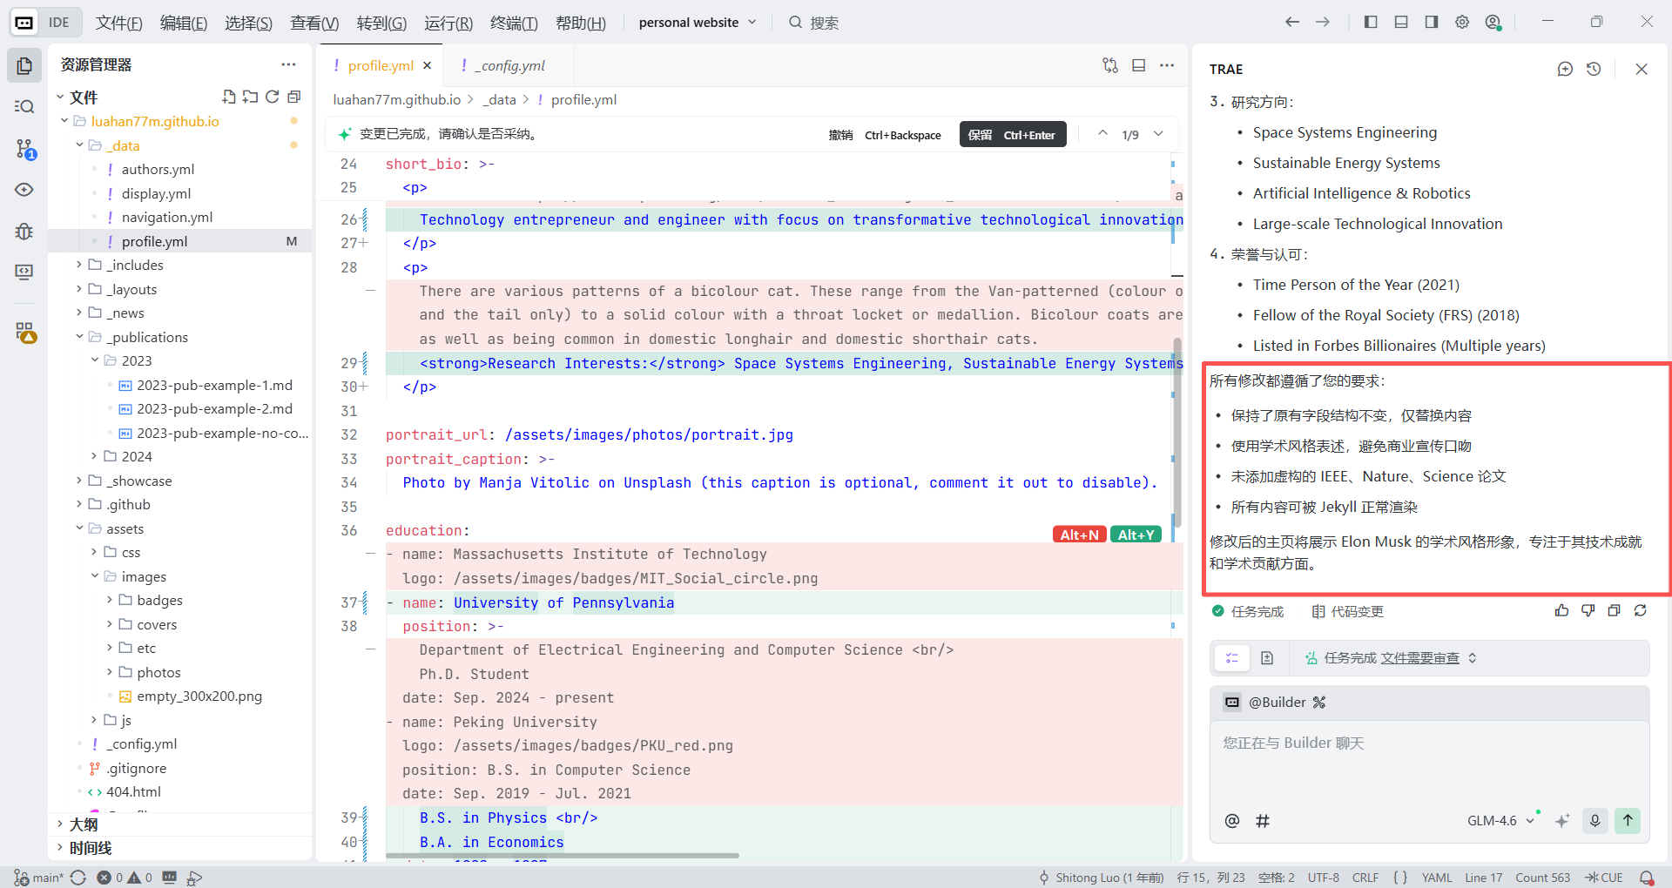Switch to the _config.yml tab
The height and width of the screenshot is (888, 1672).
[510, 65]
